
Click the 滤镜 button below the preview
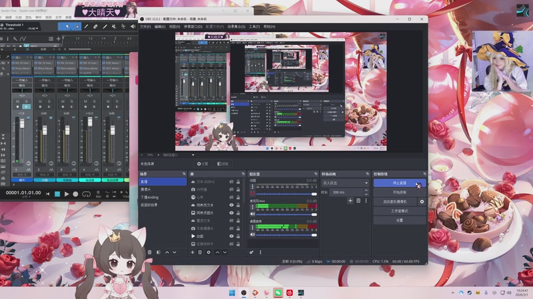click(223, 163)
